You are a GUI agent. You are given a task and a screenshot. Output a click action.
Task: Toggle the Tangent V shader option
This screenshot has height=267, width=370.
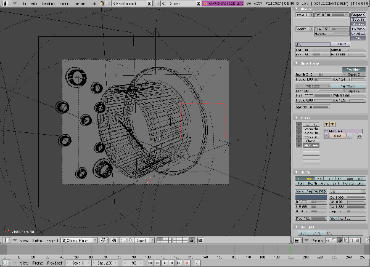[x=358, y=15]
